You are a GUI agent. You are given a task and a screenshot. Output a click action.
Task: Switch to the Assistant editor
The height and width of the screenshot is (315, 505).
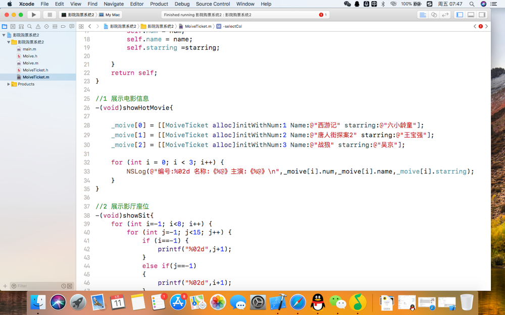click(434, 15)
